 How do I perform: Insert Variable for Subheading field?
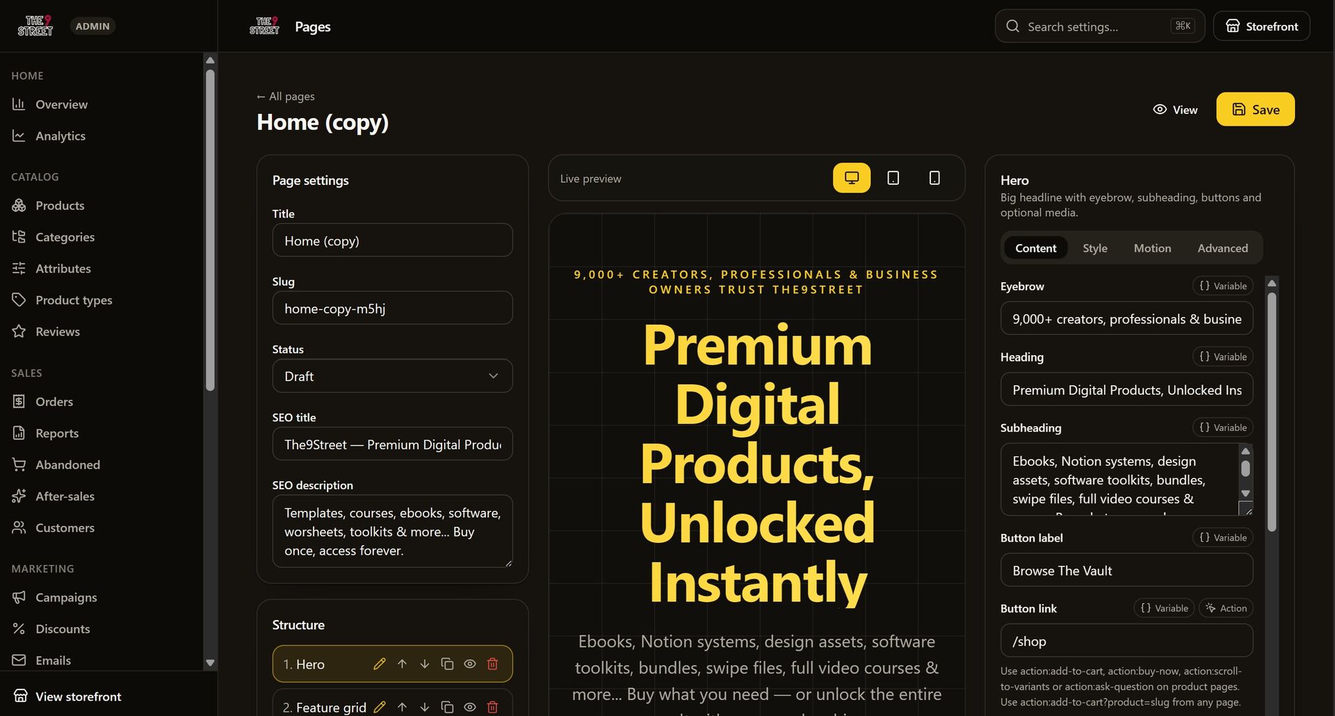click(1222, 428)
